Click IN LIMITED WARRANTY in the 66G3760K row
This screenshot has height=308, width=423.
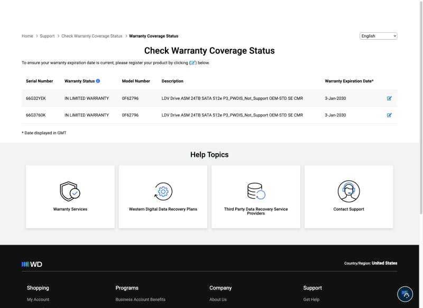click(87, 115)
